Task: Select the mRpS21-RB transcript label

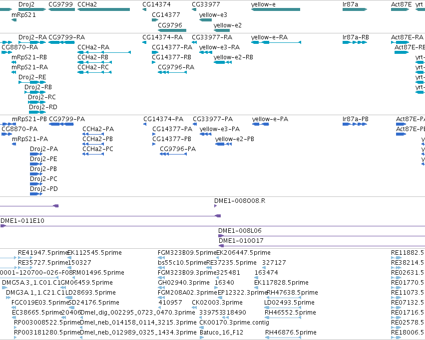Action: coord(29,57)
